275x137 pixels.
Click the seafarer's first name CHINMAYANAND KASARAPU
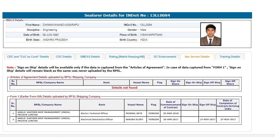pyautogui.click(x=61, y=25)
